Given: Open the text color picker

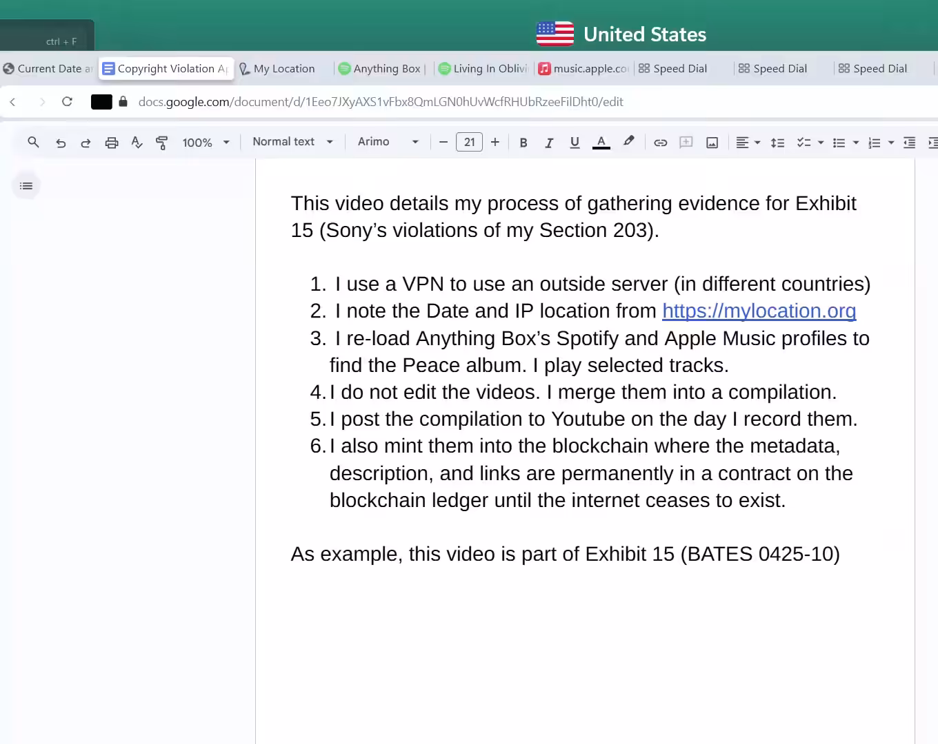Looking at the screenshot, I should click(601, 143).
